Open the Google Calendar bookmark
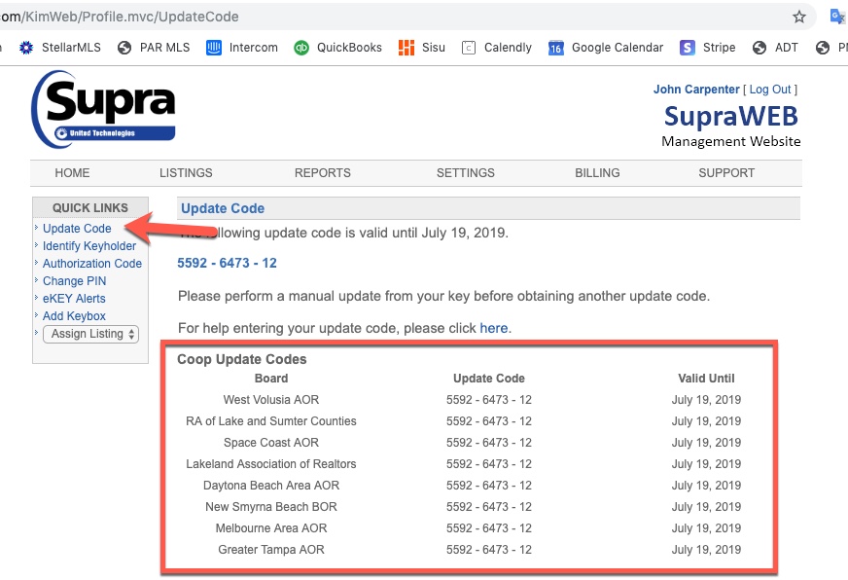The image size is (848, 580). [606, 47]
